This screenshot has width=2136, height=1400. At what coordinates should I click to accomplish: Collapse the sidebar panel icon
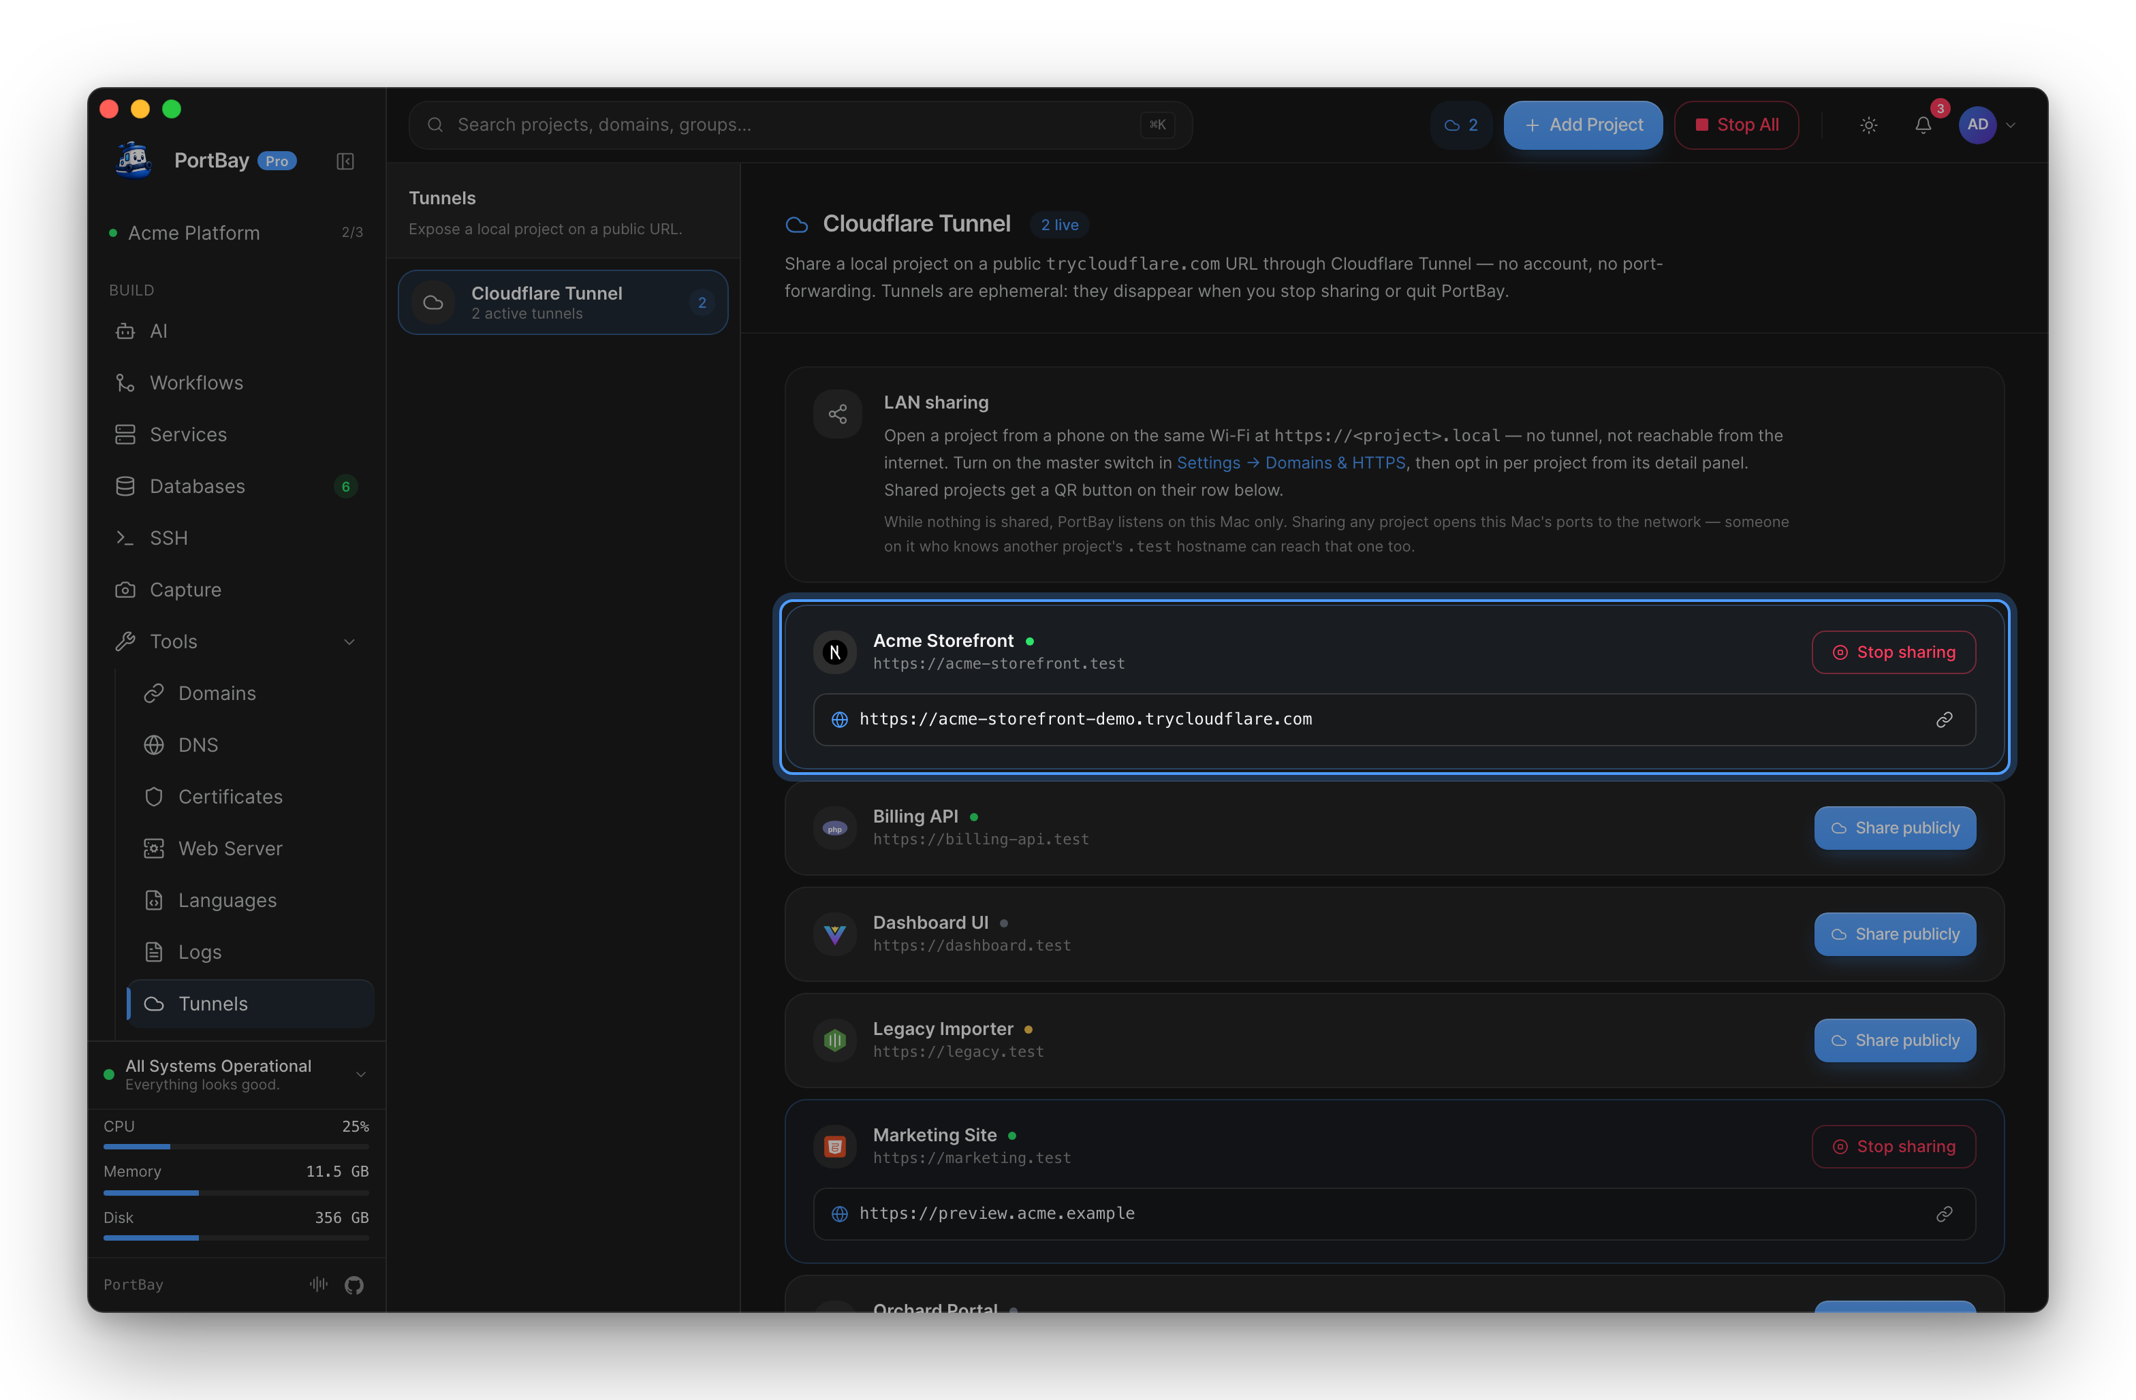345,161
